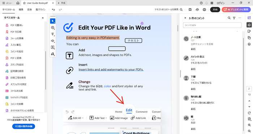253x134 pixels.
Task: Open the 電子サイン menu
Action: pyautogui.click(x=40, y=10)
